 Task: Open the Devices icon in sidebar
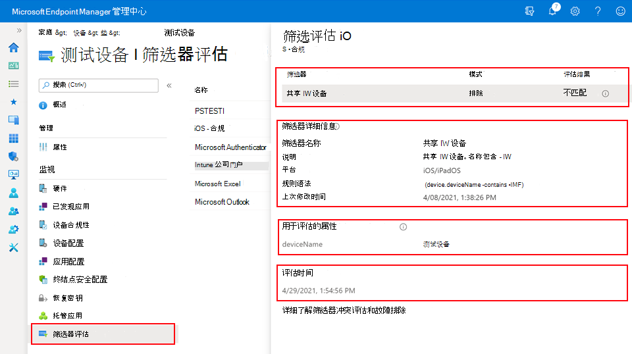coord(13,120)
